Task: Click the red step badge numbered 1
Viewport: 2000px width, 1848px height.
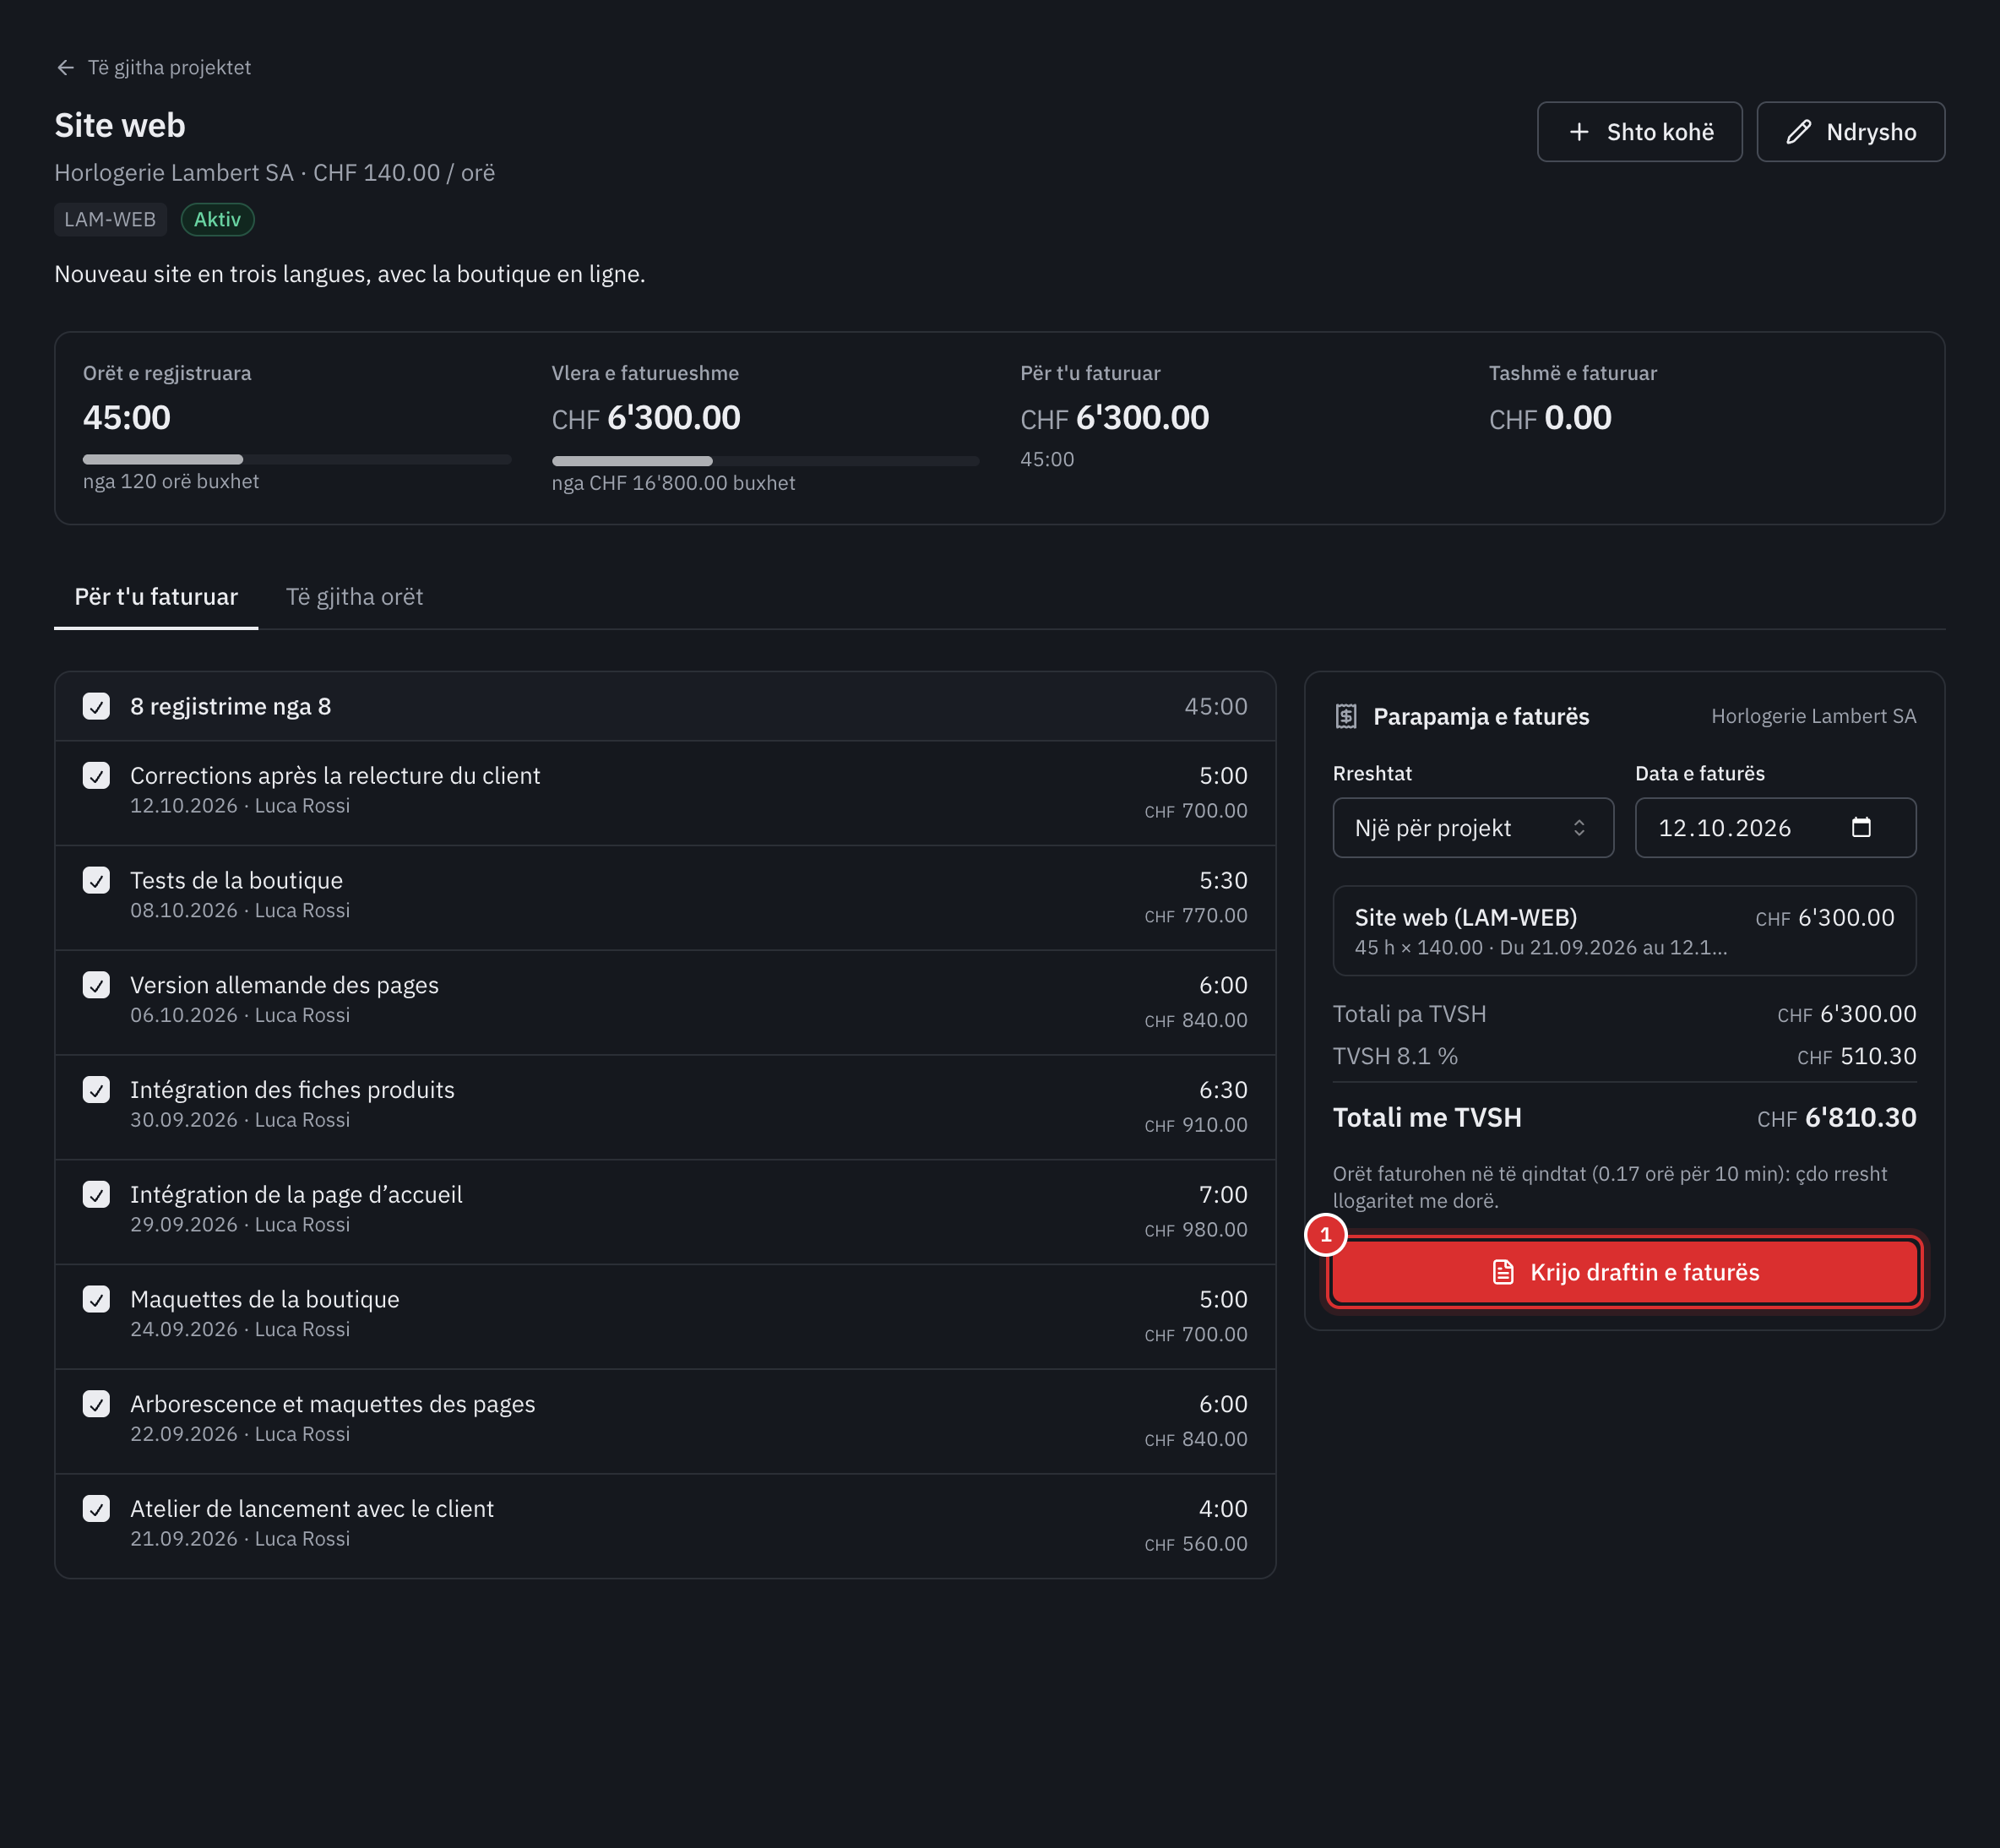Action: [1326, 1235]
